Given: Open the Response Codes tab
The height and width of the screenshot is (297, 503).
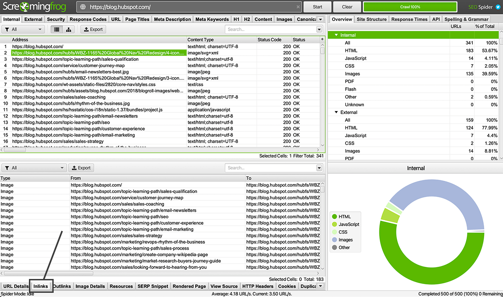Looking at the screenshot, I should 88,19.
